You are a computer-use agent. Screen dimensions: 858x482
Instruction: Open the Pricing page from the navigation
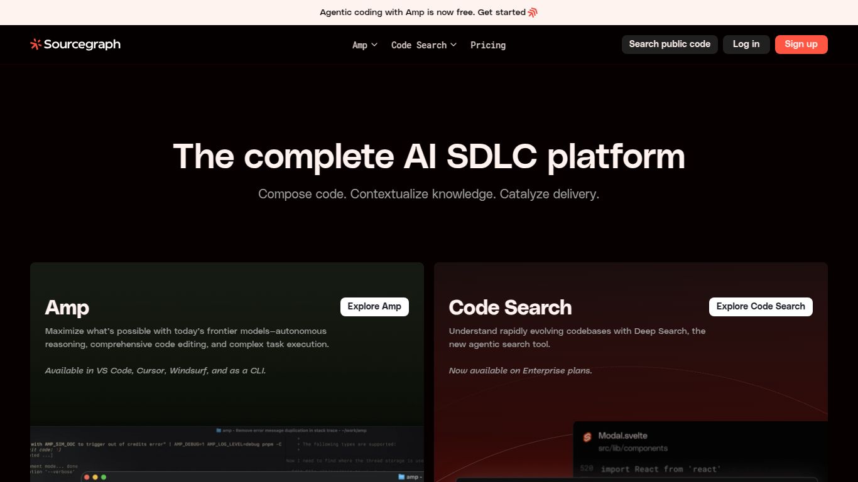click(488, 45)
